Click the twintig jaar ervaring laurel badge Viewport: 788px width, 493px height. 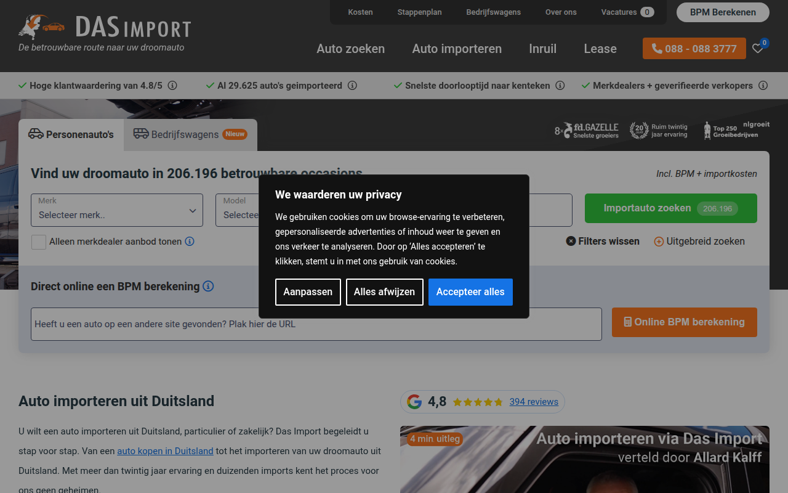(658, 131)
